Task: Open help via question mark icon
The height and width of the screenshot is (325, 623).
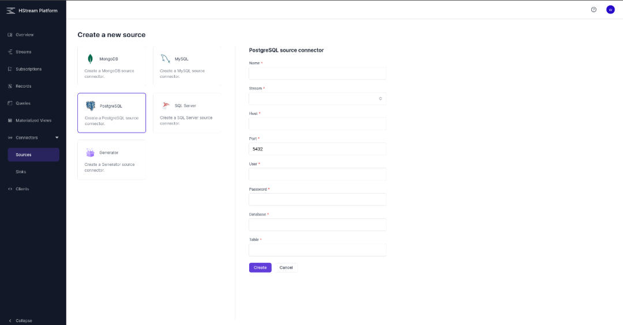Action: tap(594, 10)
